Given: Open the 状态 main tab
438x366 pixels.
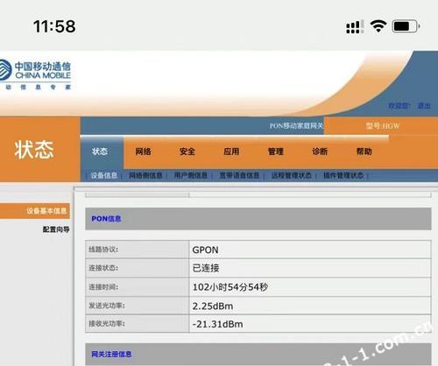Looking at the screenshot, I should 100,151.
